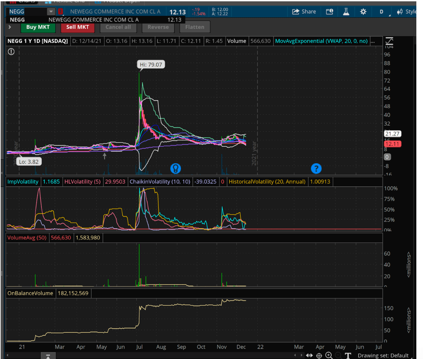
Task: Click the NEGG symbol input field
Action: pos(27,12)
